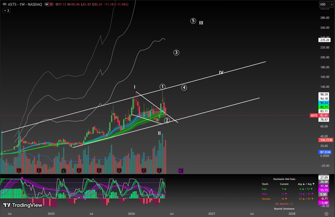Image resolution: width=335 pixels, height=217 pixels.
Task: Click the blue 87.53M volume average label
Action: click(325, 152)
